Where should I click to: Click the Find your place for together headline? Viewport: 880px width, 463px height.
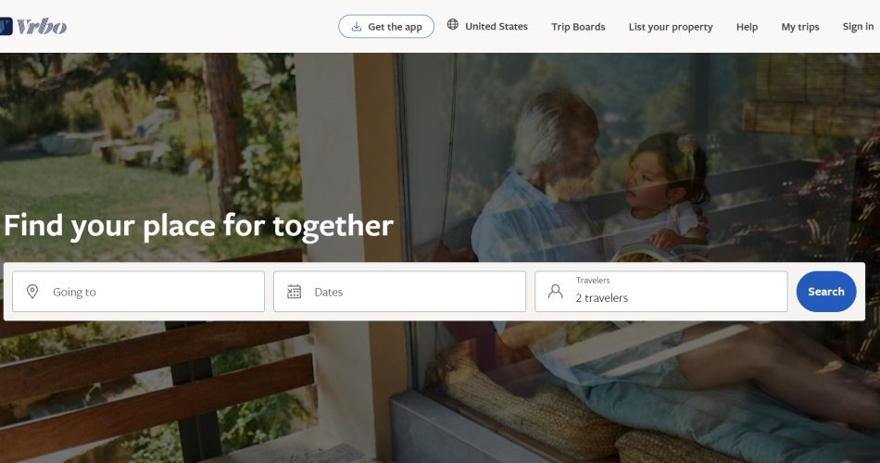click(198, 226)
